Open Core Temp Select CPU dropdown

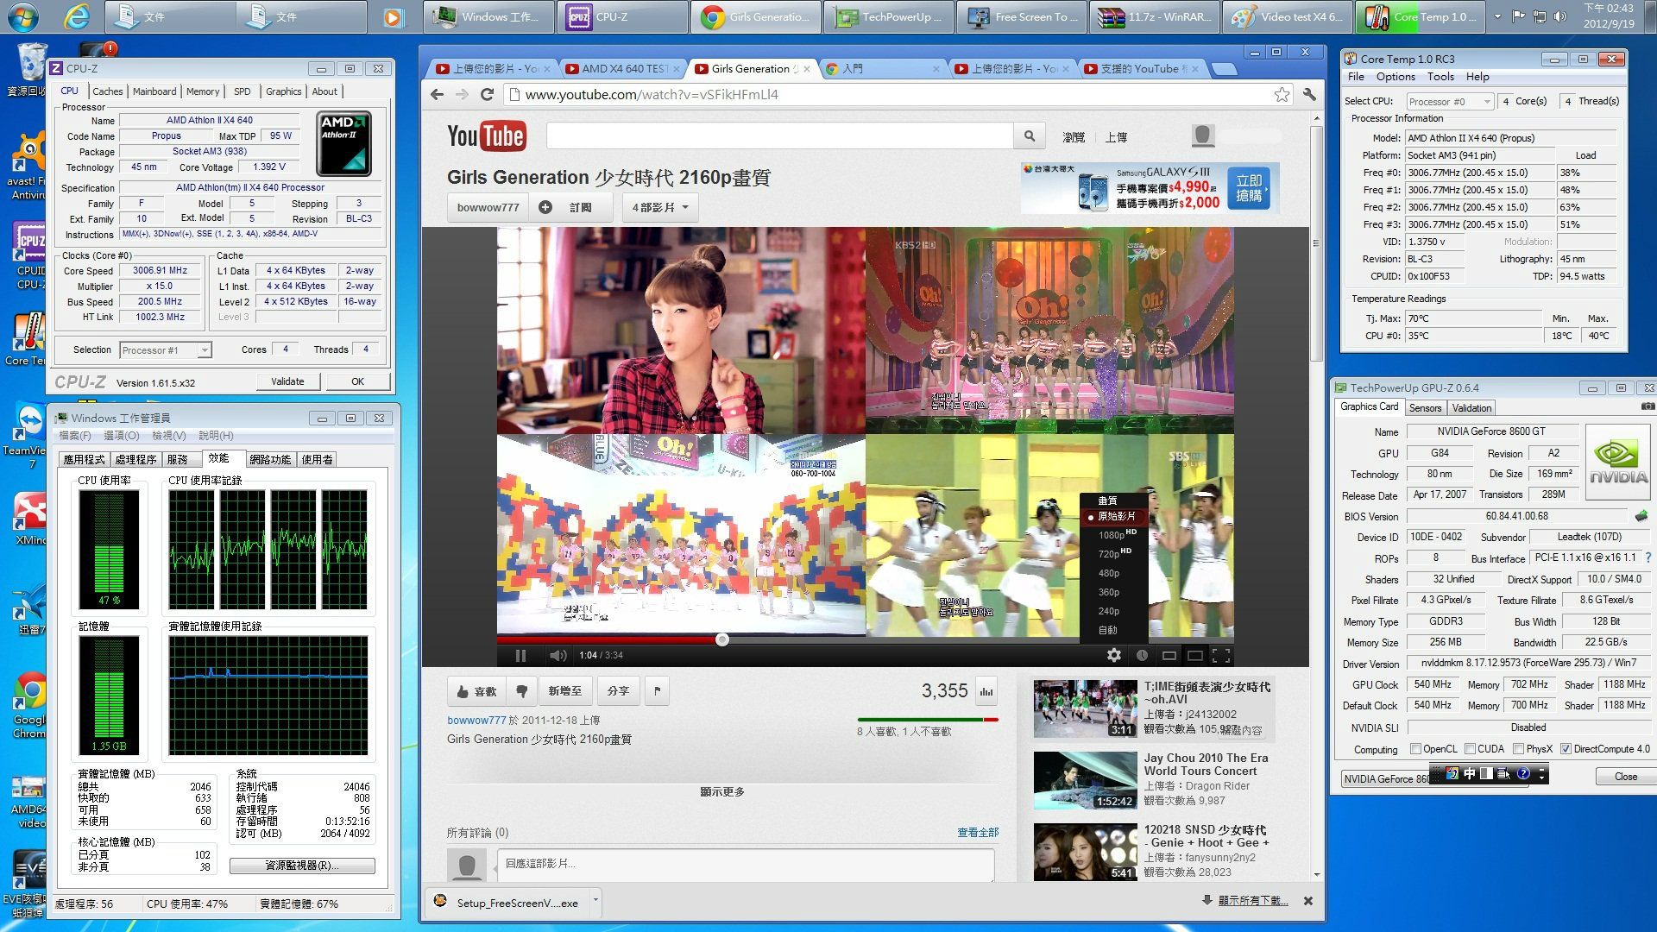1487,101
